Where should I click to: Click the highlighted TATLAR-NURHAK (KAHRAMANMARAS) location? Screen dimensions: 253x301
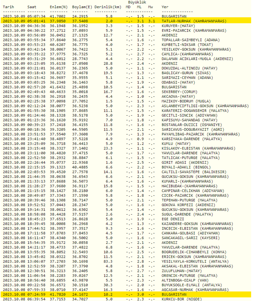pos(194,21)
